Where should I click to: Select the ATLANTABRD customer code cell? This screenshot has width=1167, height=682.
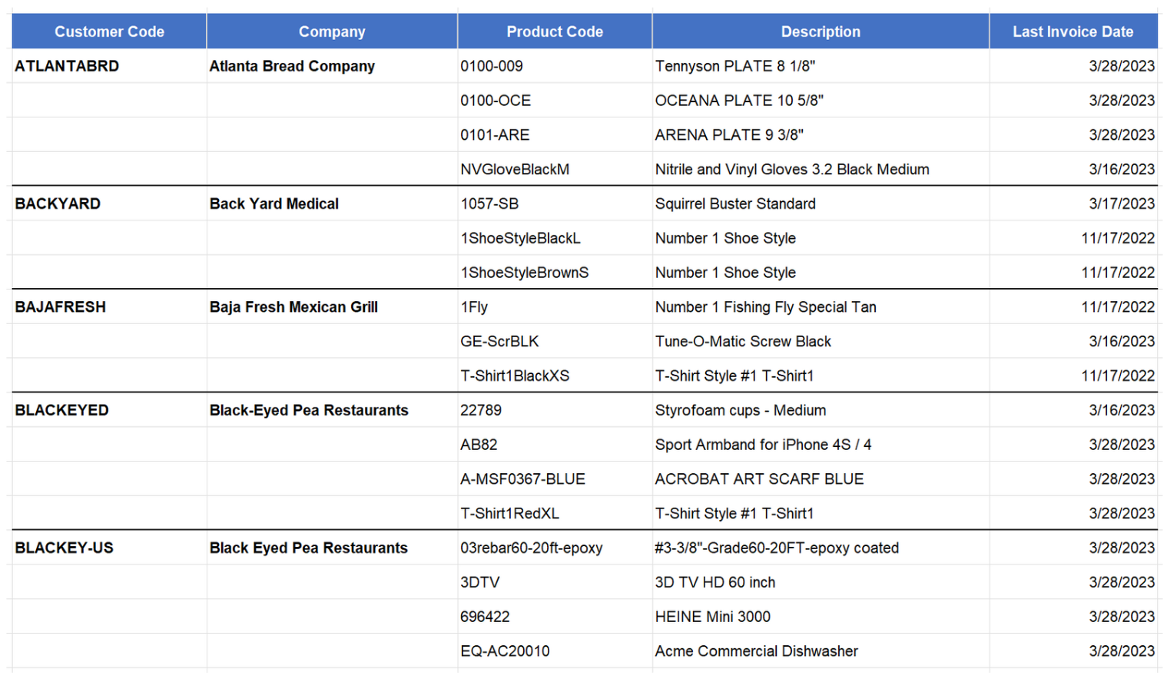tap(68, 66)
